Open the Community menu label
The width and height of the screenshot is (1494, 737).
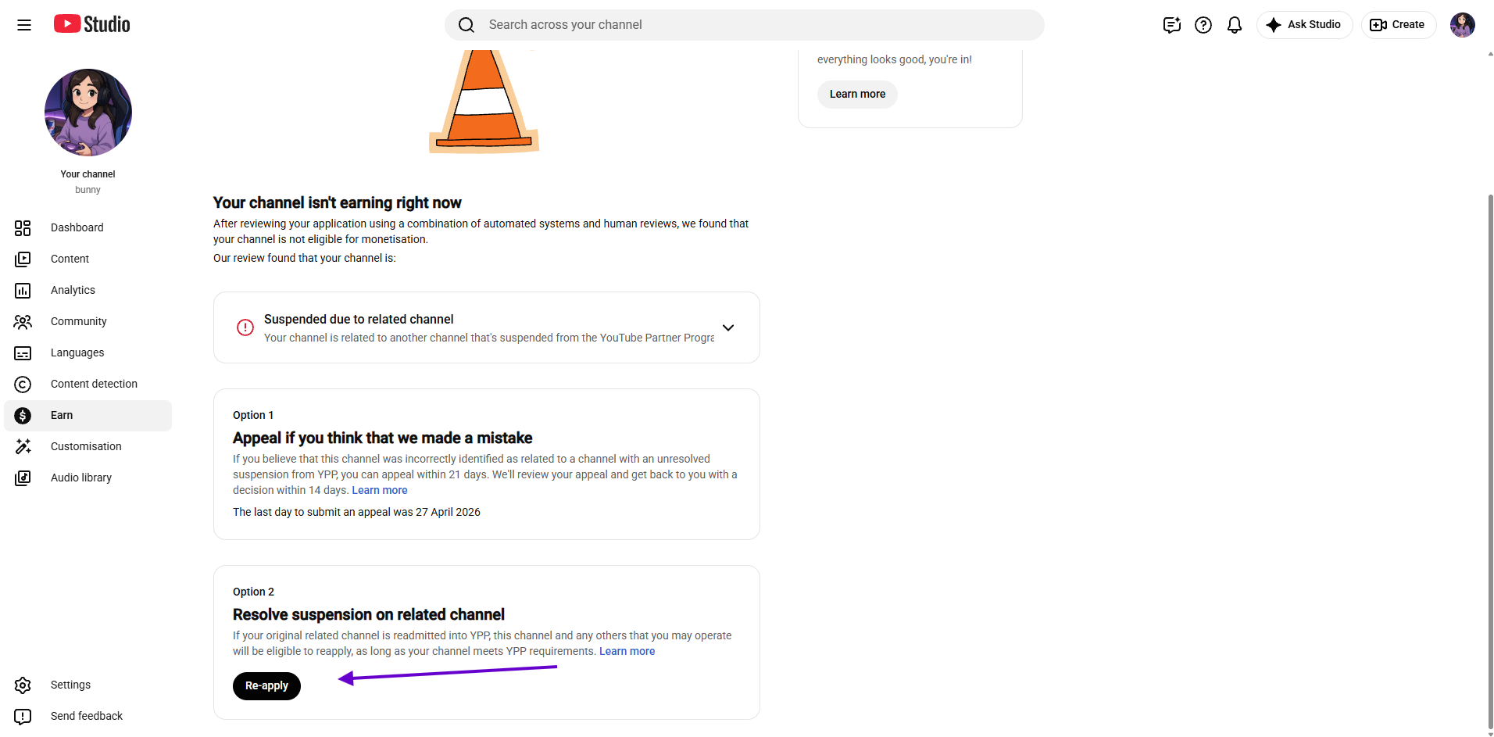click(78, 321)
